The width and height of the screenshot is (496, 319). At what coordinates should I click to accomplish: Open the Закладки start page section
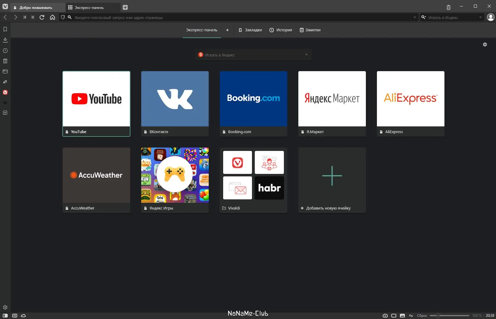pos(250,30)
